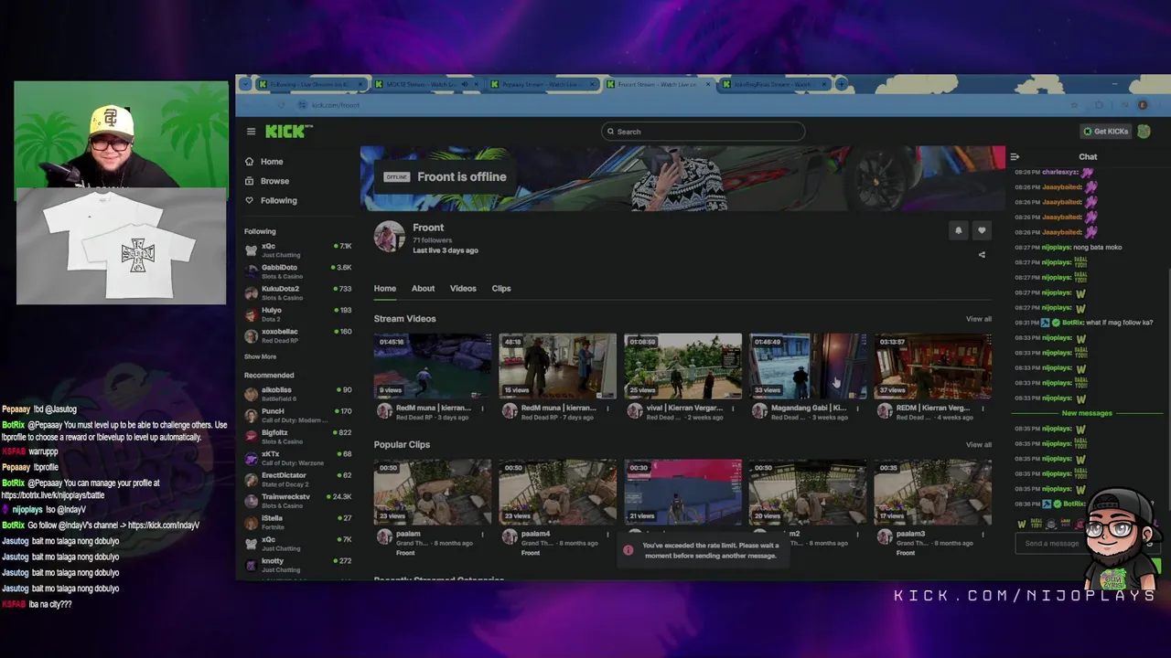
Task: Turn on notifications with the bell icon
Action: [958, 230]
